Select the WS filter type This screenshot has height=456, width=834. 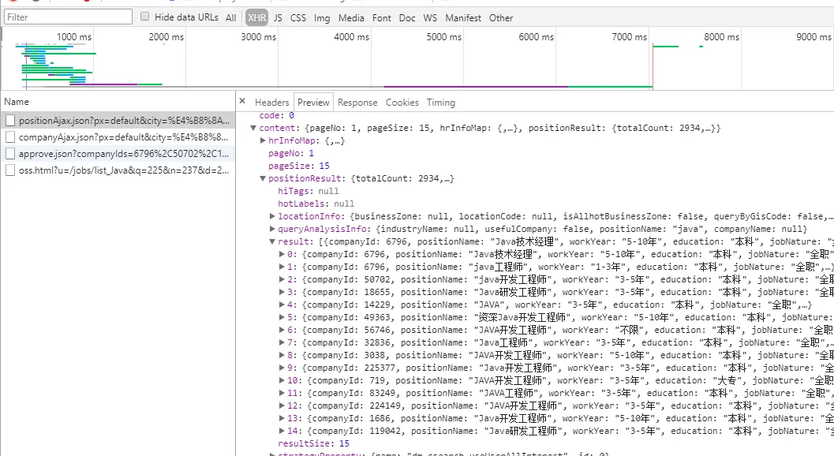click(x=430, y=17)
